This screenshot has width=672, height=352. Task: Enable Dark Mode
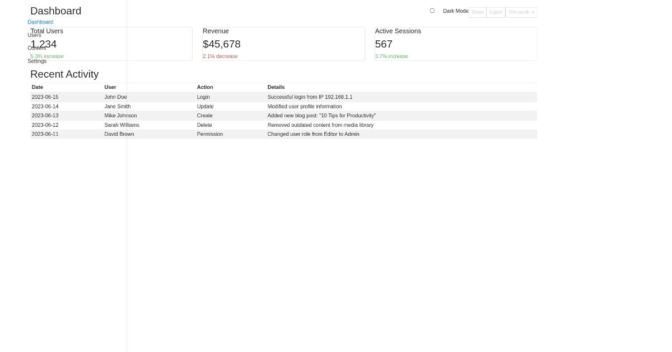click(432, 10)
